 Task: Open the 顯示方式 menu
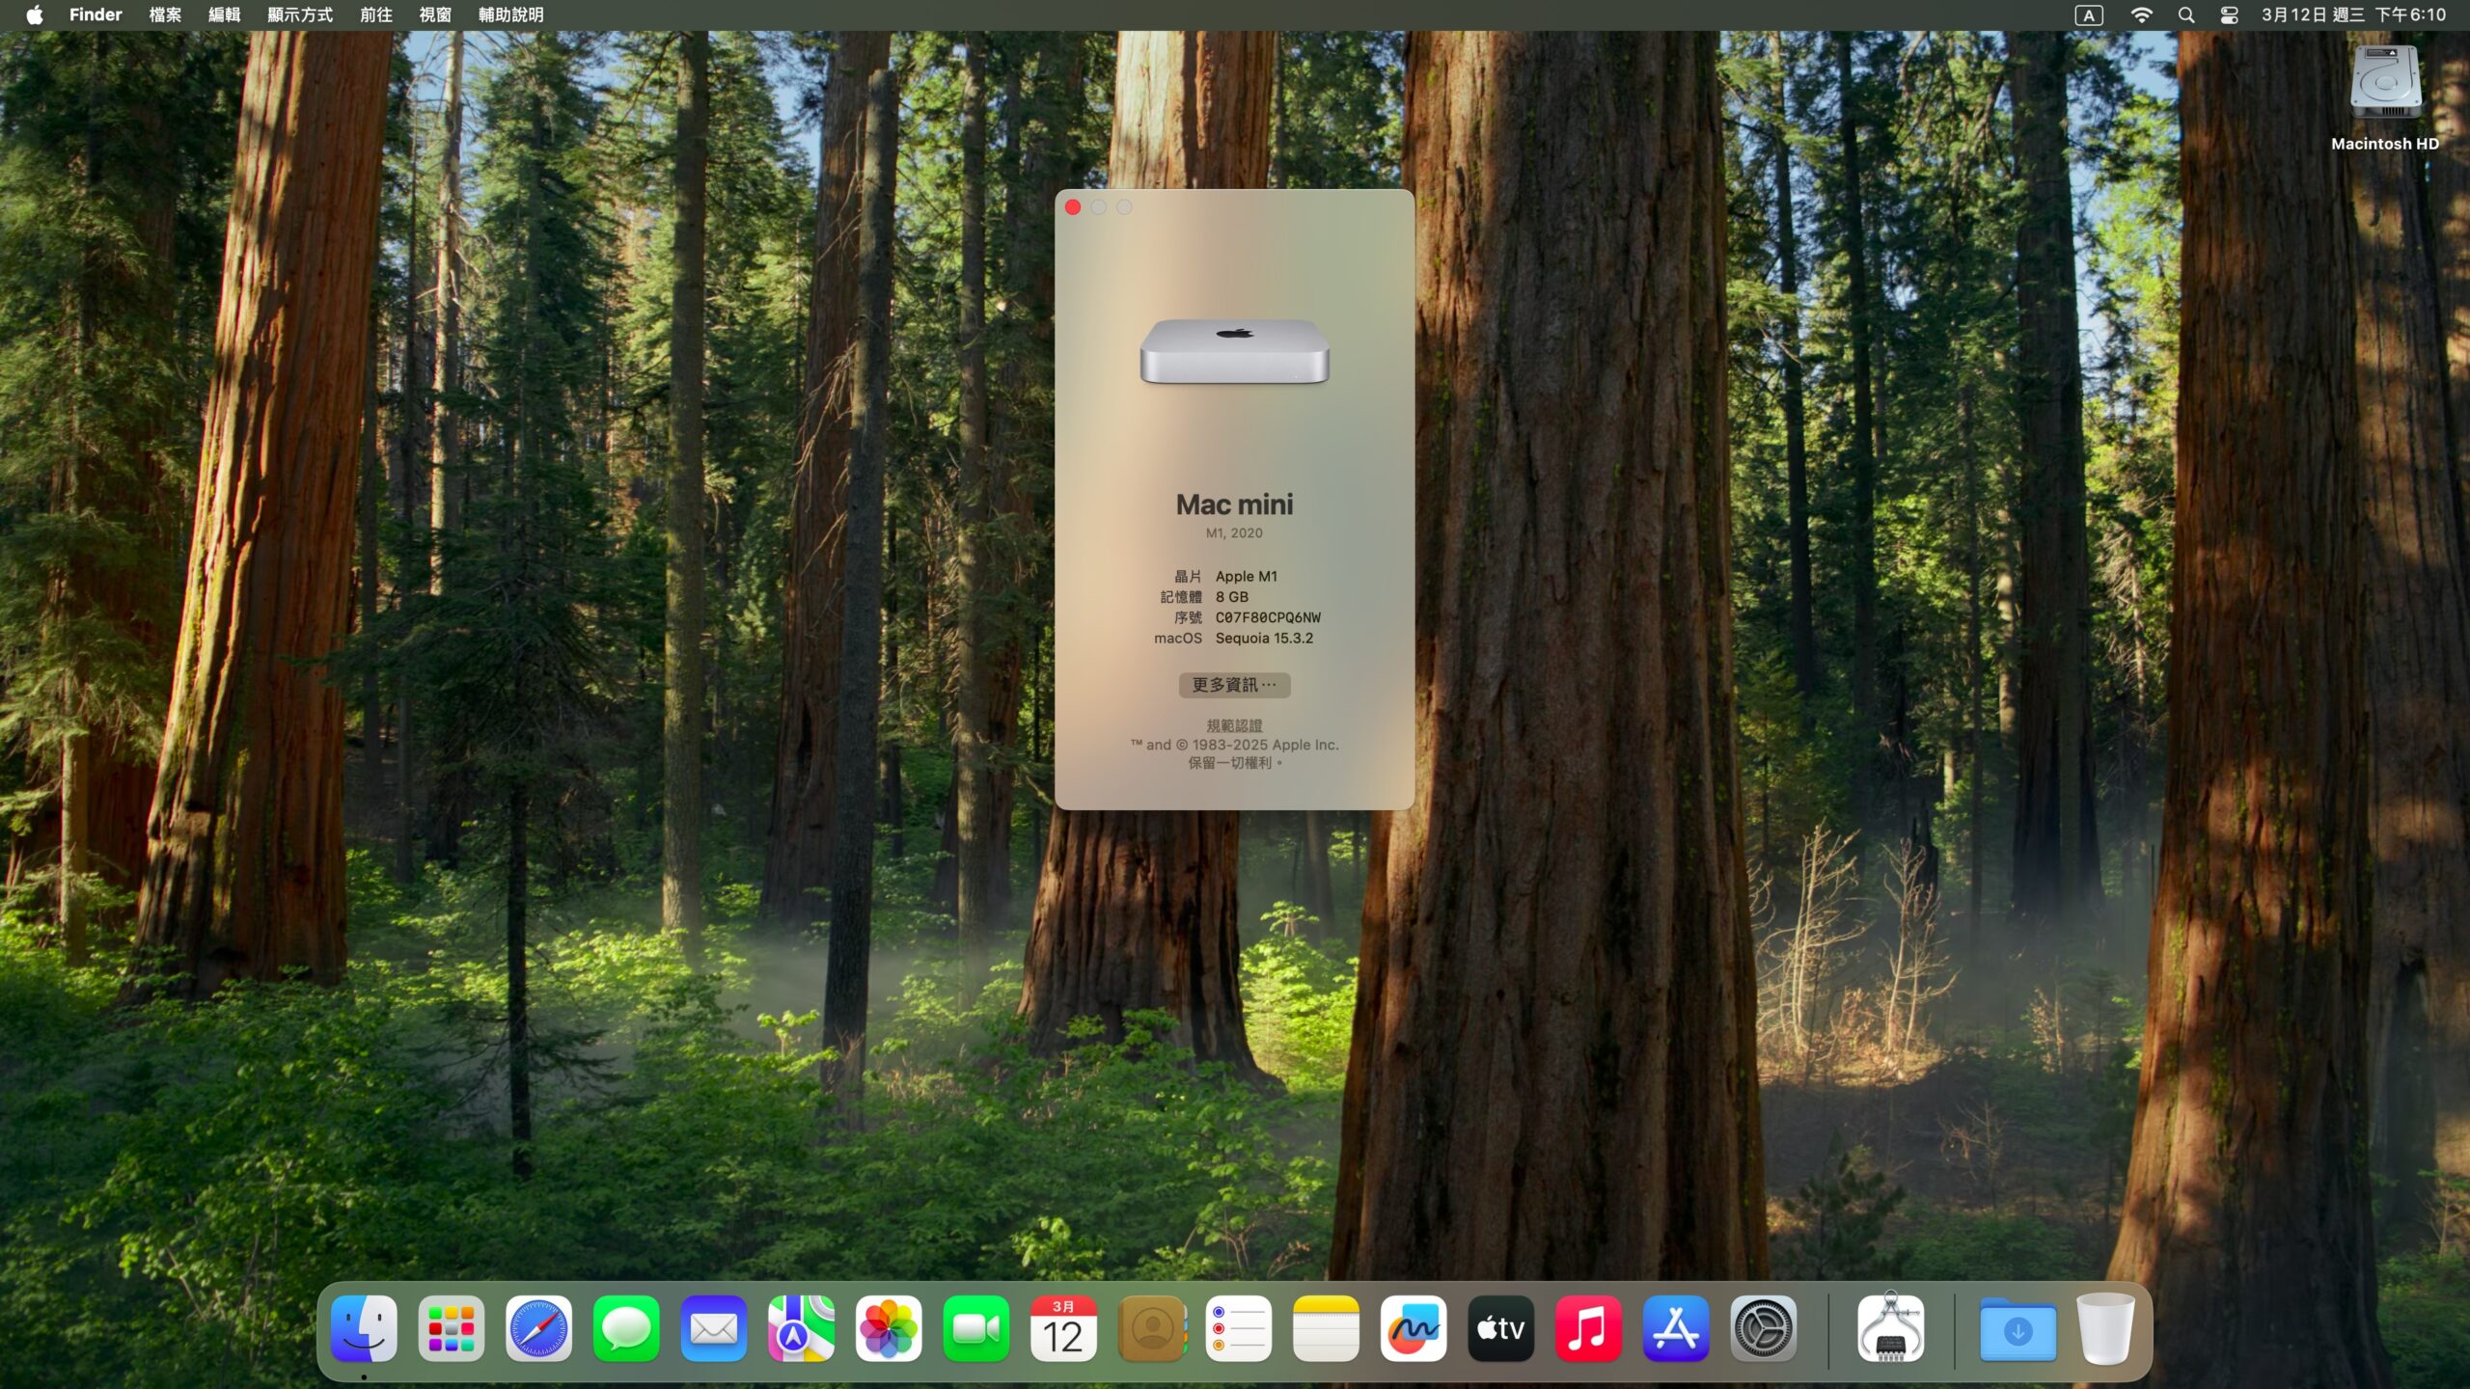click(x=299, y=15)
